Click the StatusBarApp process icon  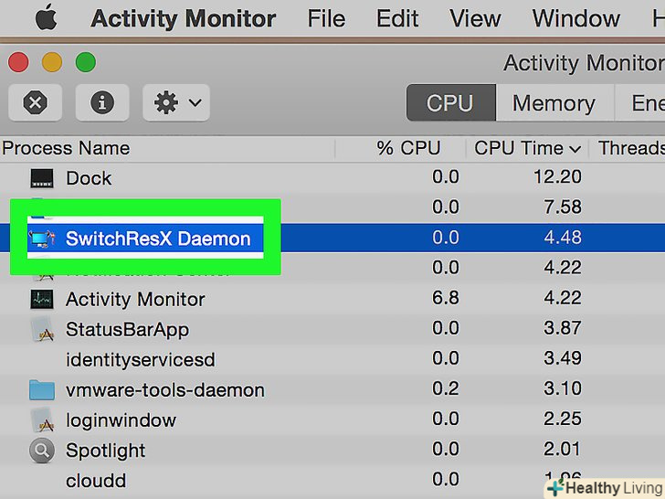[x=42, y=330]
